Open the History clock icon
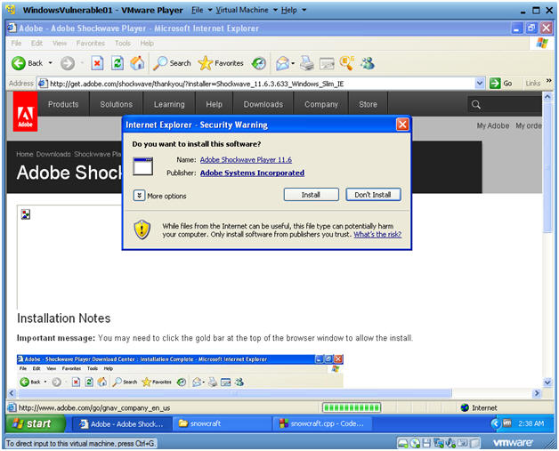 259,63
